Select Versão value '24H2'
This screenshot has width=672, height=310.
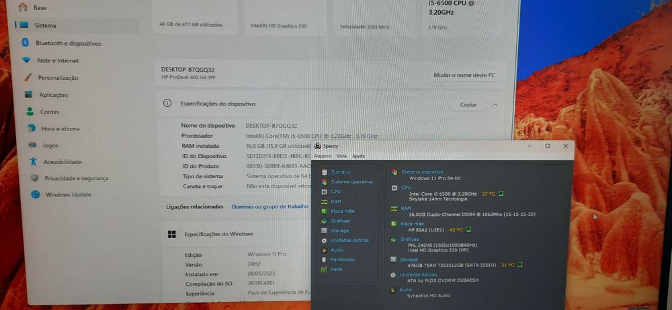(254, 264)
